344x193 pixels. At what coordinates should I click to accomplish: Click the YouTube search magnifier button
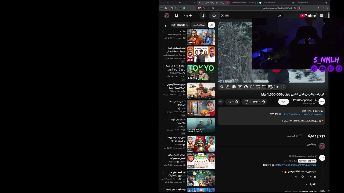coord(214,16)
